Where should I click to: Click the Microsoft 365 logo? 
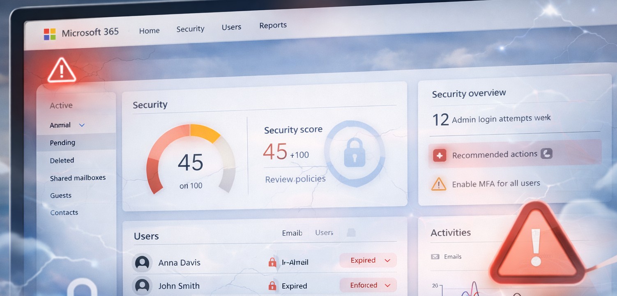(x=50, y=34)
